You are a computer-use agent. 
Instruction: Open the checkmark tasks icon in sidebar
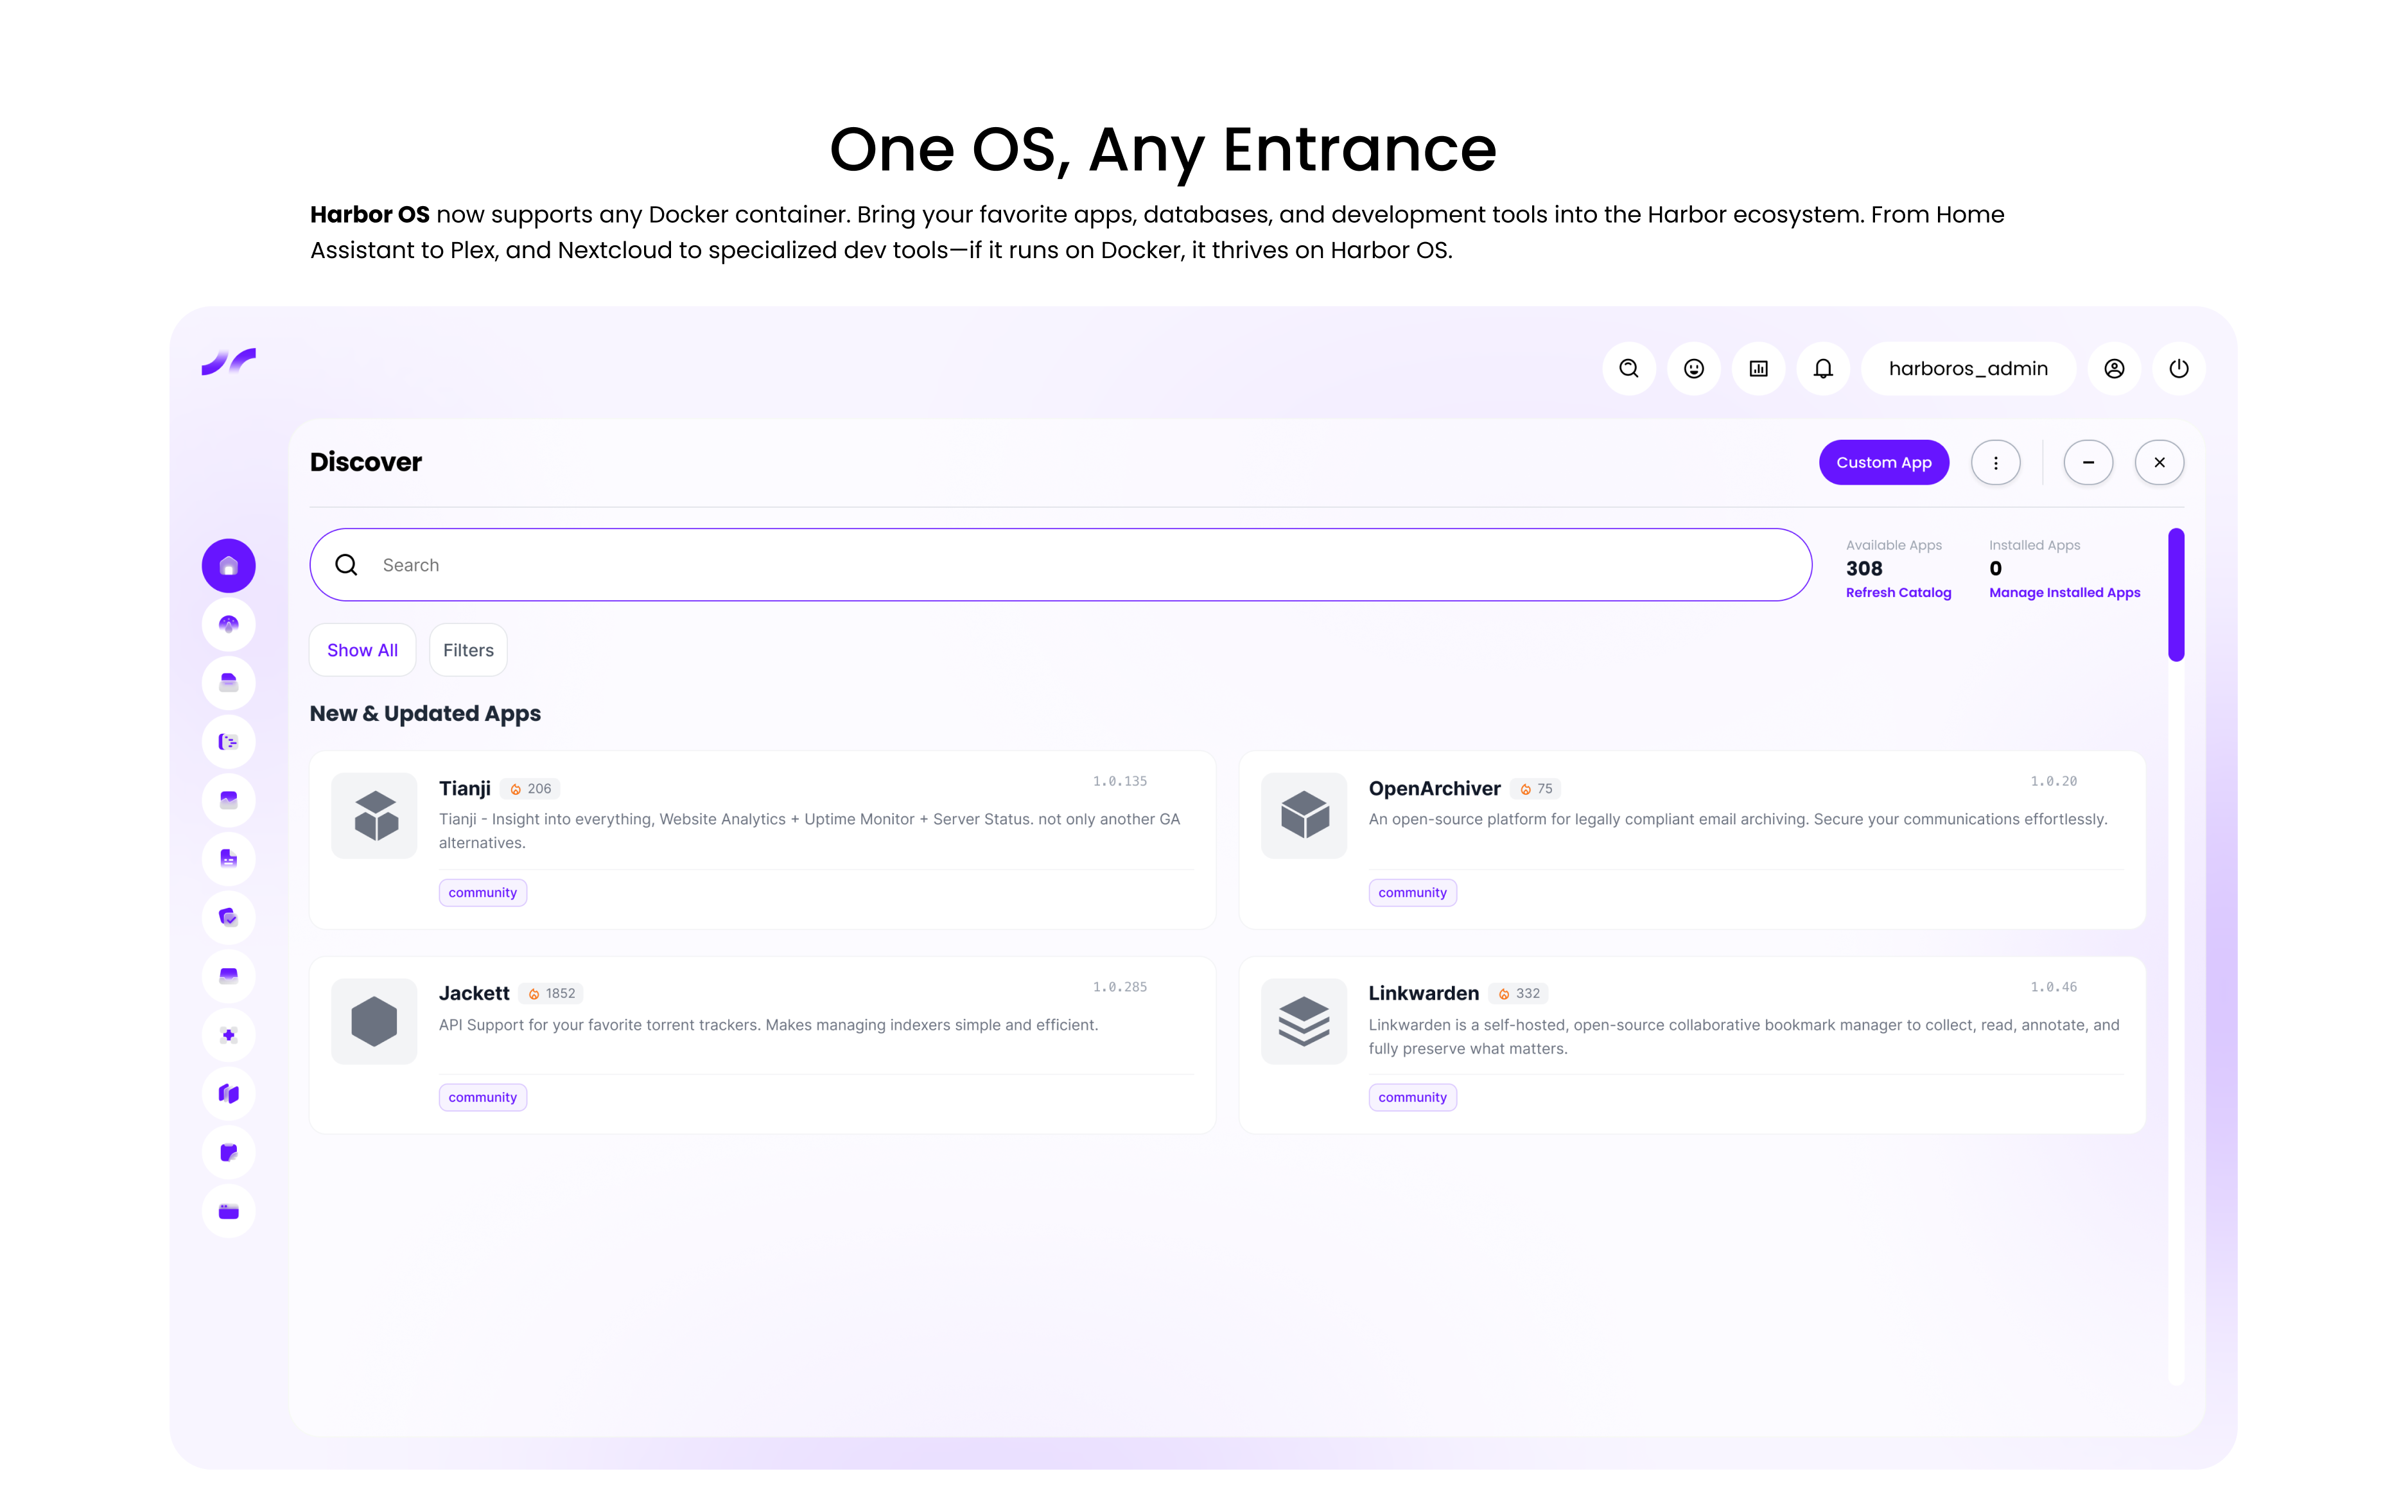click(228, 917)
